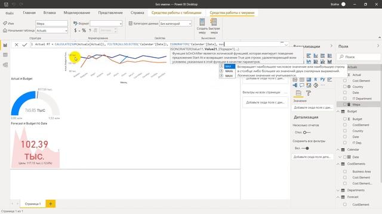
Task: Switch to Data view in left sidebar
Action: click(5, 55)
